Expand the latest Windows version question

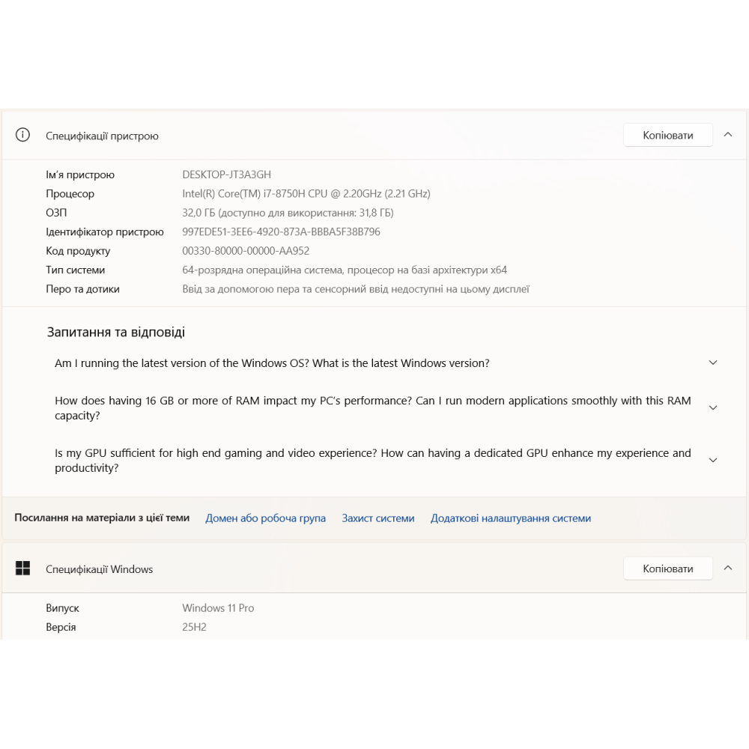point(712,363)
